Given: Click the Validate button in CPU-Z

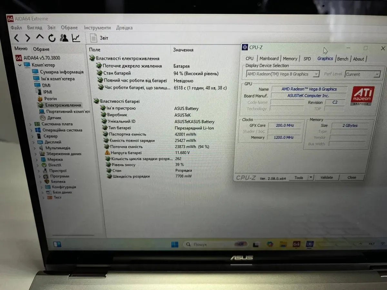Looking at the screenshot, I should click(x=326, y=178).
